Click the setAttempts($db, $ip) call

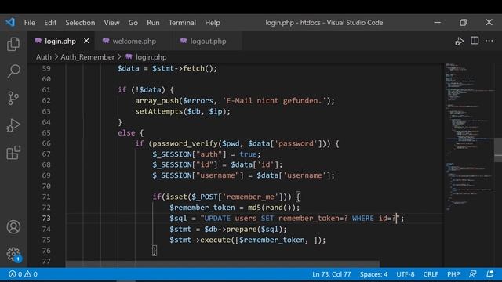pos(183,111)
